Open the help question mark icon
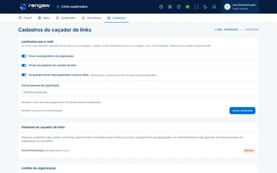Screen dimensions: 277x173 pos(161,7)
